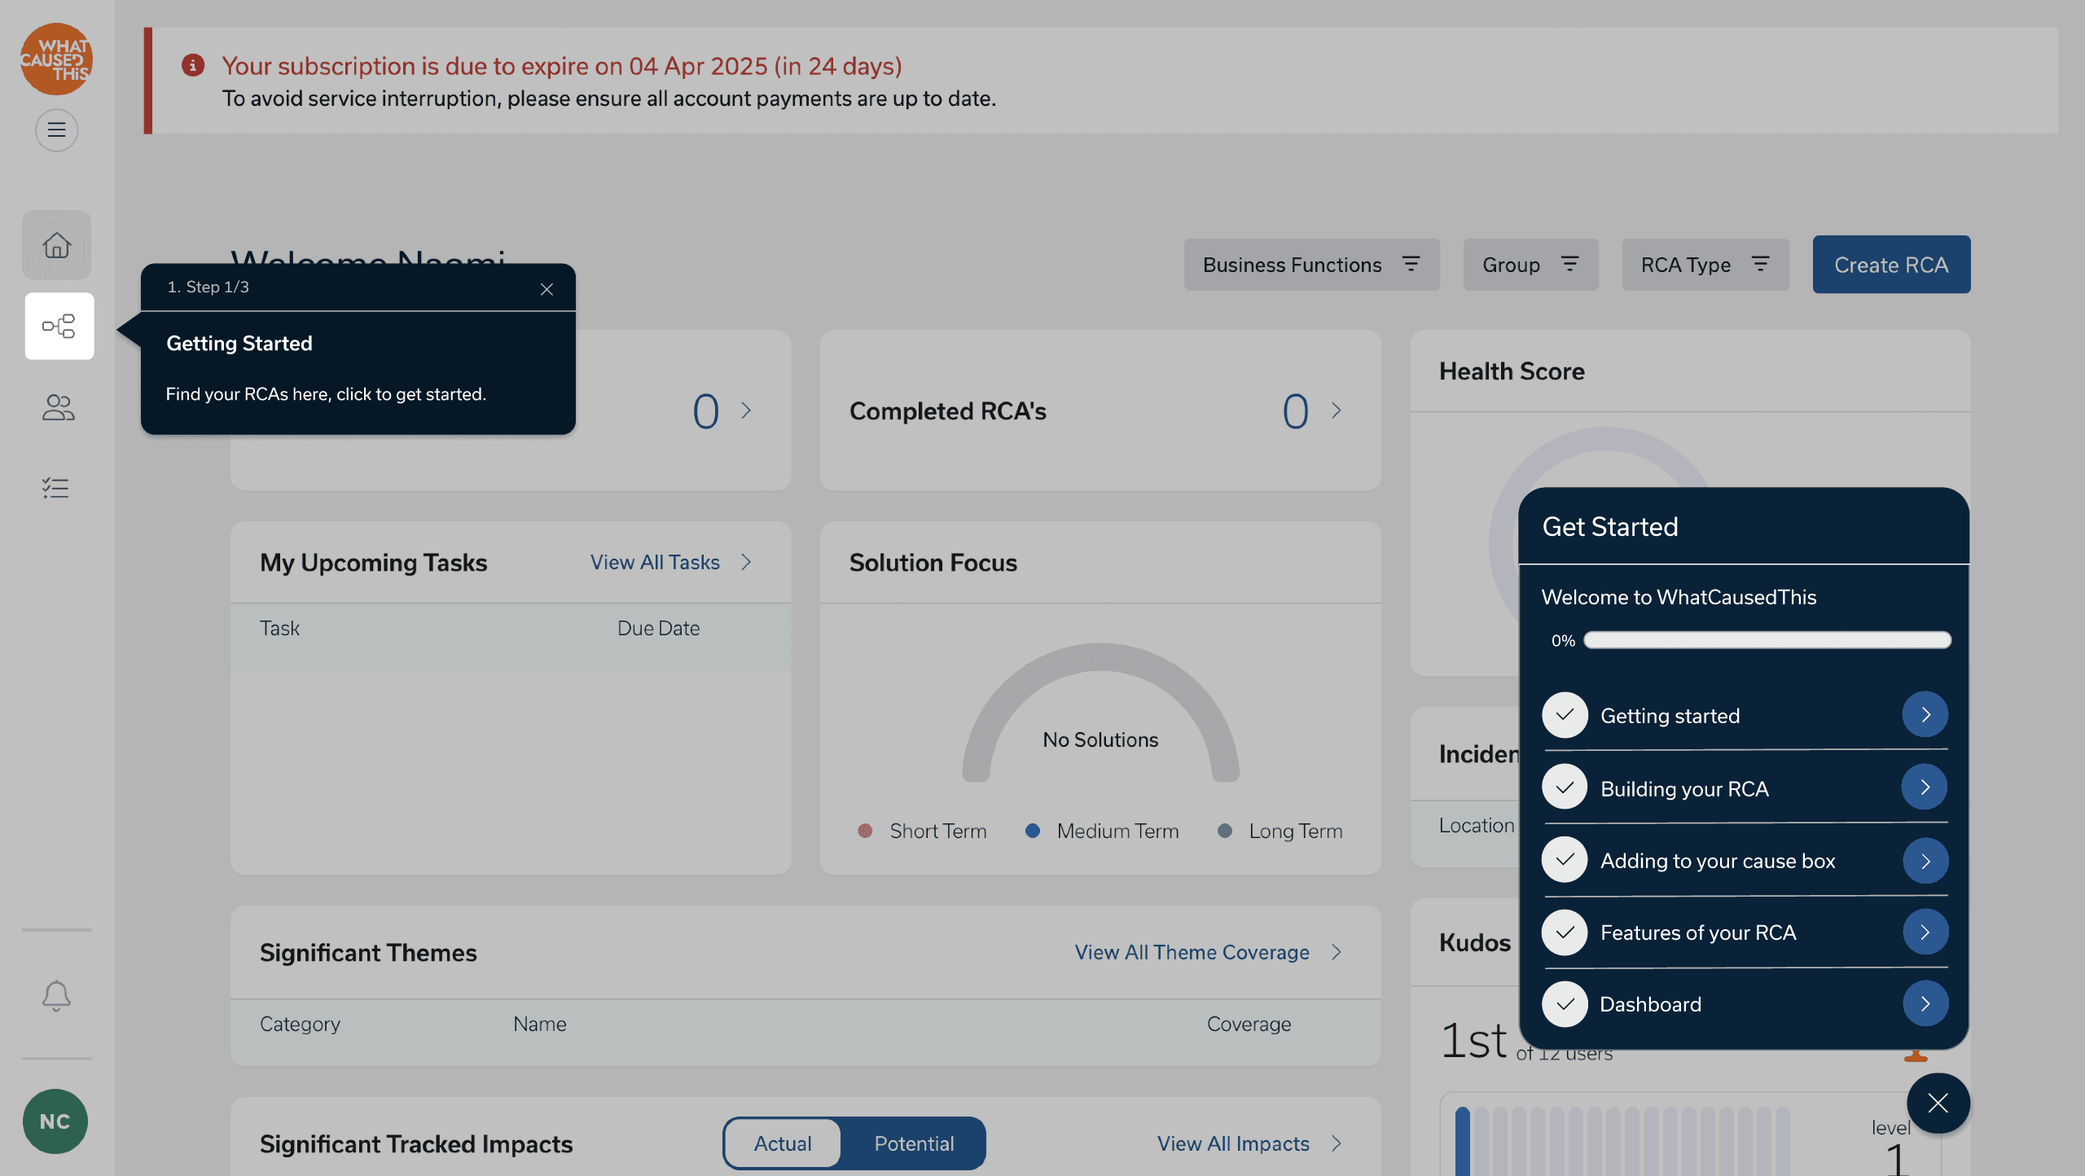This screenshot has height=1176, width=2085.
Task: Open the Business Functions filter dropdown
Action: point(1310,265)
